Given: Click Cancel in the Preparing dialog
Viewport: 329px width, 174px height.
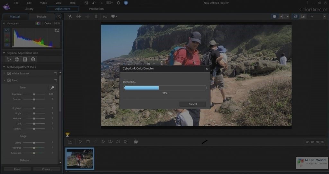Looking at the screenshot, I should click(x=193, y=104).
